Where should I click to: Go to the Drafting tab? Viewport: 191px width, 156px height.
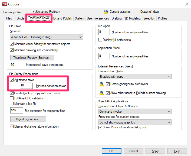(x=117, y=18)
